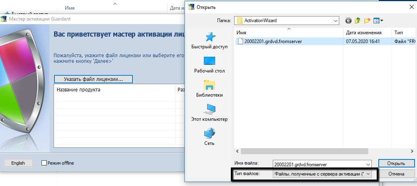Go up one folder level icon
The height and width of the screenshot is (186, 417).
tap(358, 20)
